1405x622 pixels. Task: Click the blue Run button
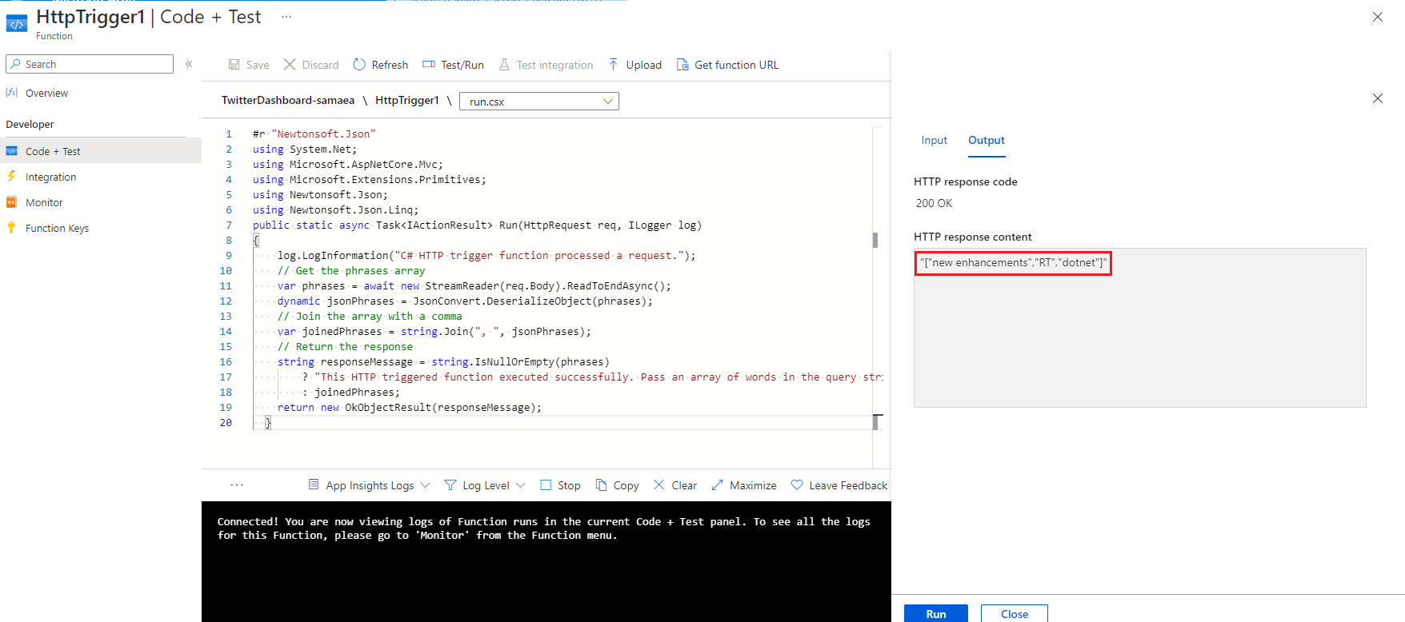click(x=936, y=613)
